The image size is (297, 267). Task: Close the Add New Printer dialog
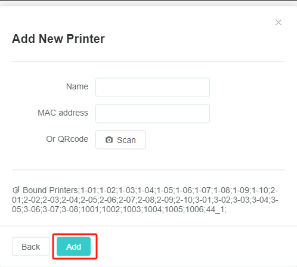pyautogui.click(x=279, y=23)
